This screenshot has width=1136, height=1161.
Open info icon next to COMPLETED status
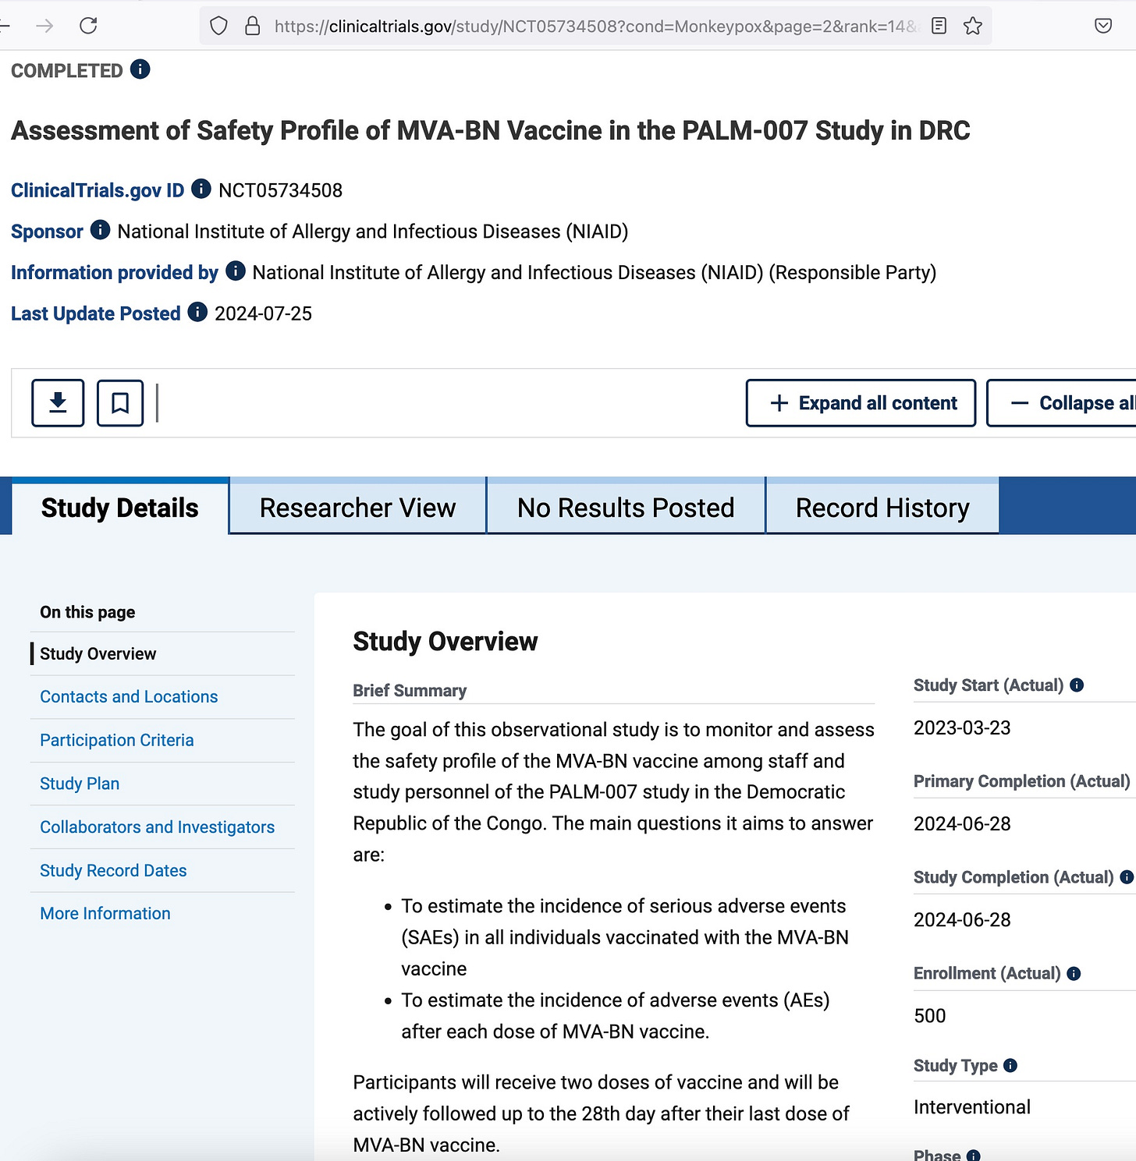pos(140,69)
